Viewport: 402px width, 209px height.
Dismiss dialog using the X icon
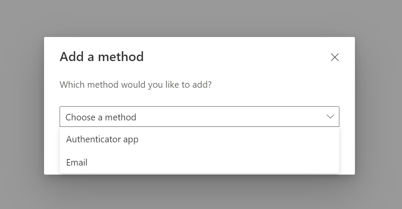(x=335, y=57)
